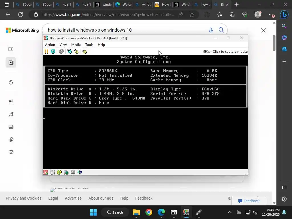Open the Action menu in 86Box
This screenshot has width=292, height=219.
point(50,45)
